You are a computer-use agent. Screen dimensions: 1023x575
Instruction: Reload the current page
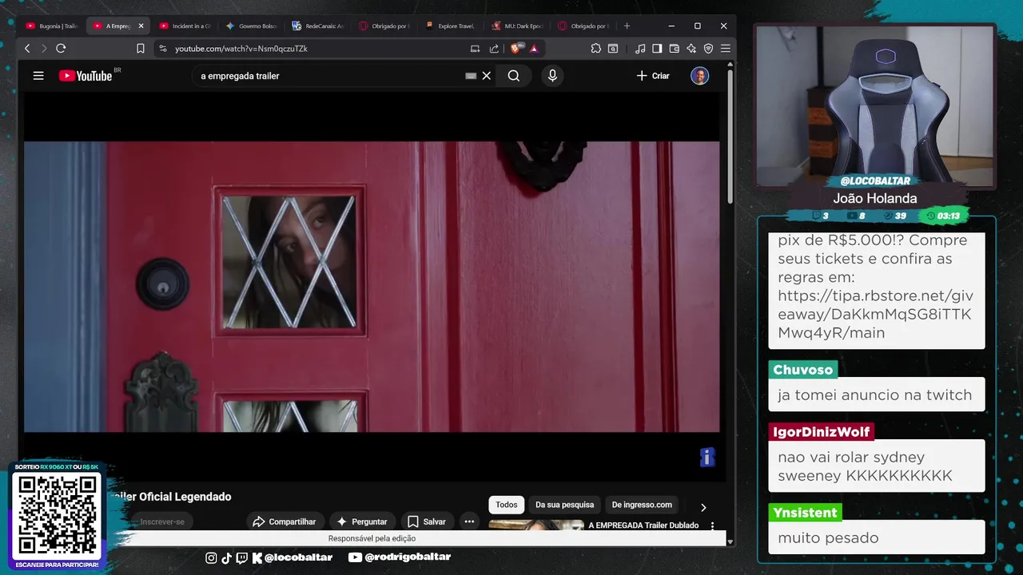click(x=61, y=49)
